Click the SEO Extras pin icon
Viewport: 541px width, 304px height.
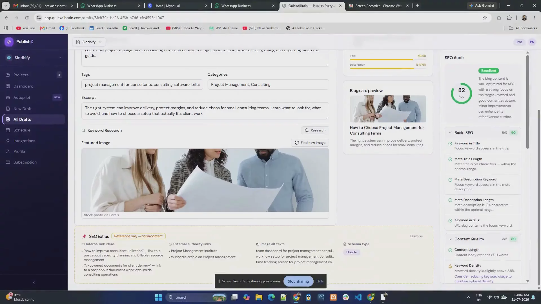coord(84,236)
